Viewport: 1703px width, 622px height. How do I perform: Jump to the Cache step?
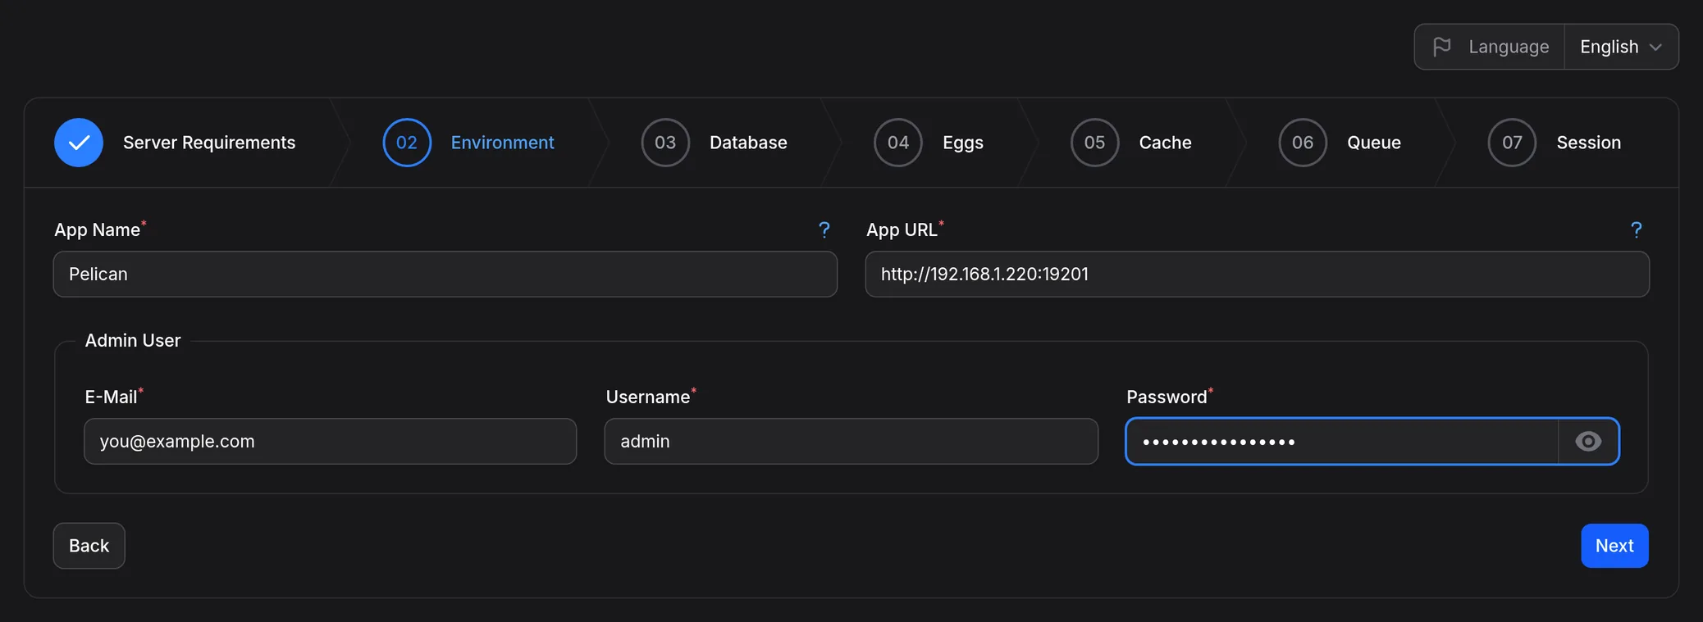[1165, 143]
